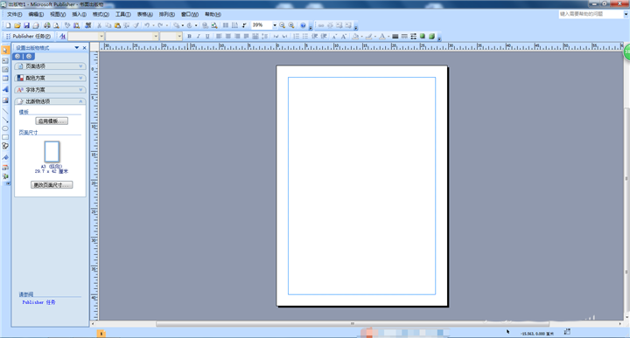Screen dimensions: 630x338
Task: Select the A3 page size thumbnail
Action: pyautogui.click(x=52, y=152)
